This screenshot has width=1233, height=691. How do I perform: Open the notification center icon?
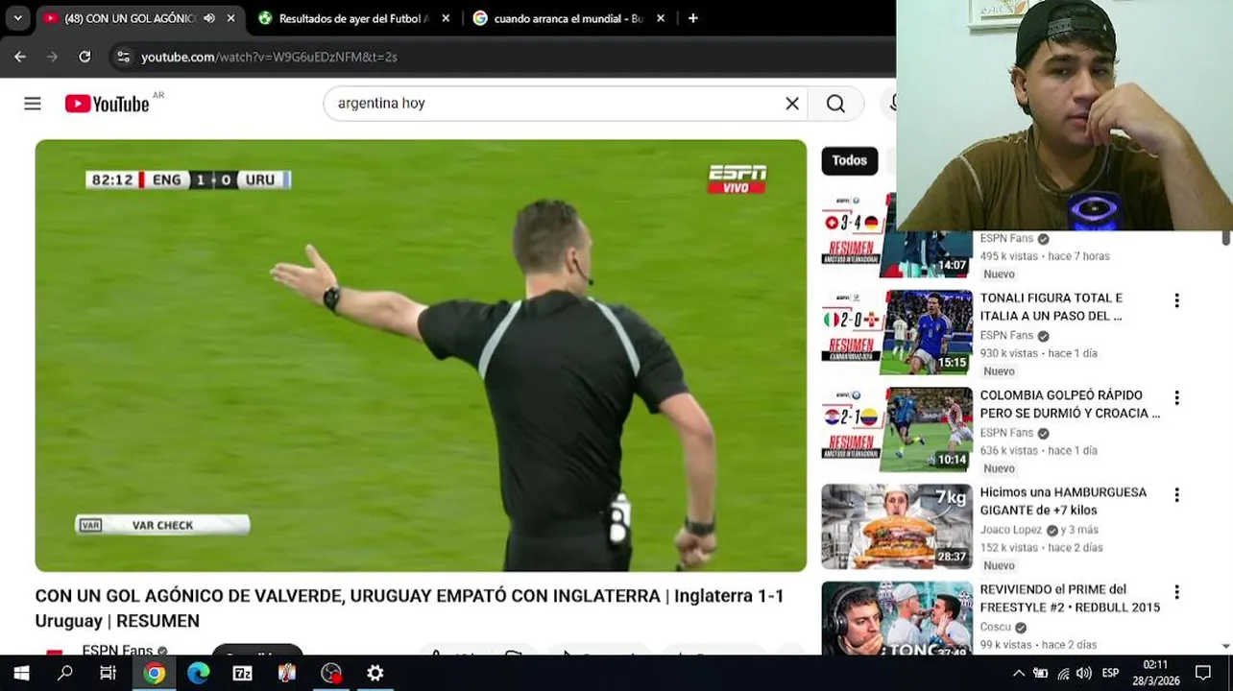[1203, 673]
